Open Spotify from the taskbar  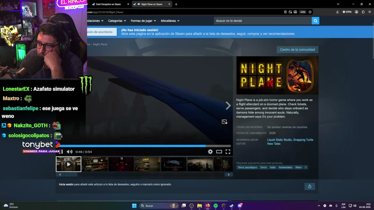click(x=216, y=206)
